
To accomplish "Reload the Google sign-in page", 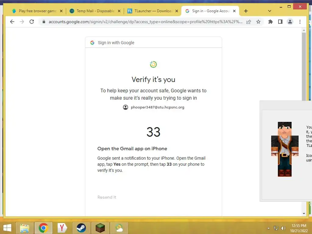I will point(32,22).
